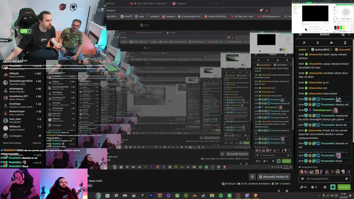This screenshot has height=199, width=354.
Task: Expand list with Daha Fazla Göster
Action: (x=12, y=143)
